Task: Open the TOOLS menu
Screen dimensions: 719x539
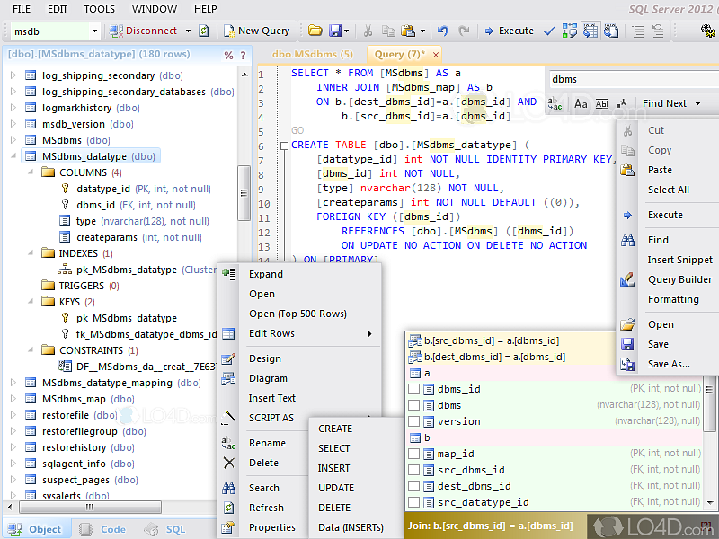Action: tap(99, 9)
